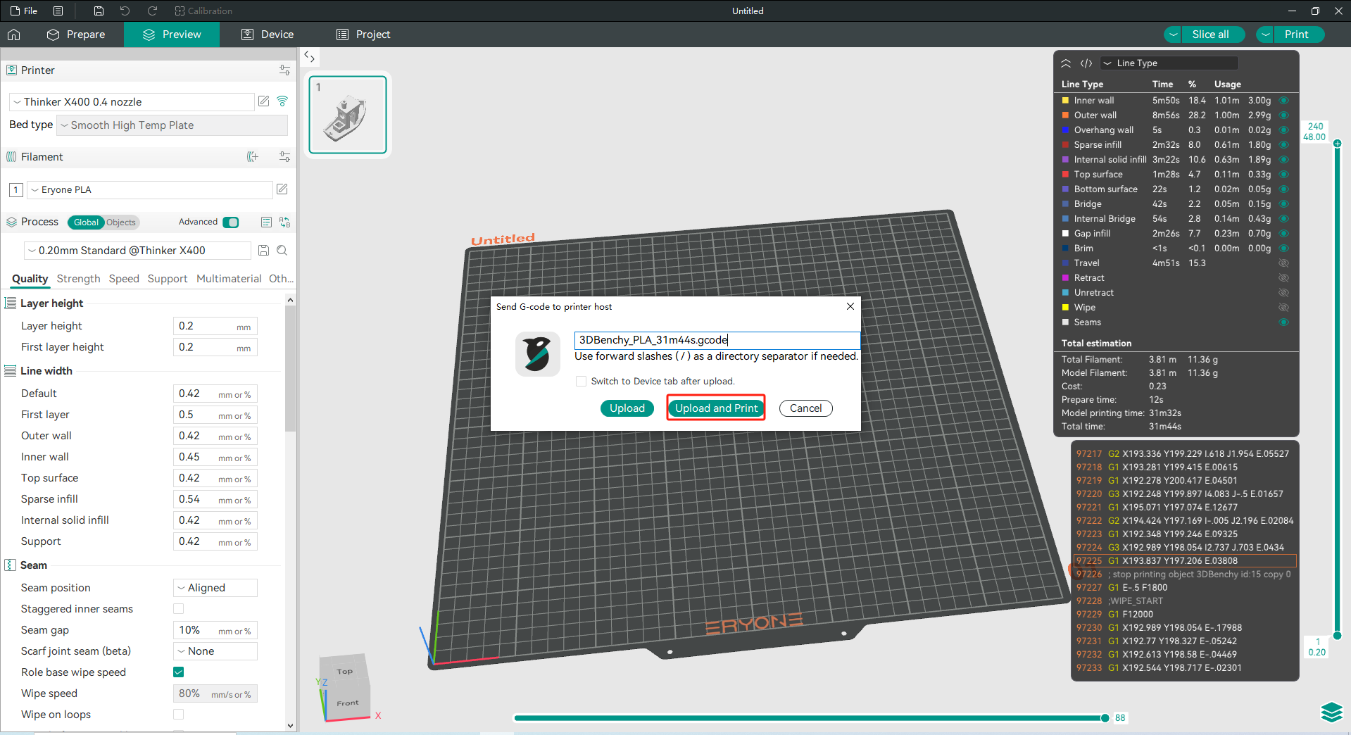The image size is (1351, 735).
Task: Search process settings magnifier icon
Action: pyautogui.click(x=282, y=251)
